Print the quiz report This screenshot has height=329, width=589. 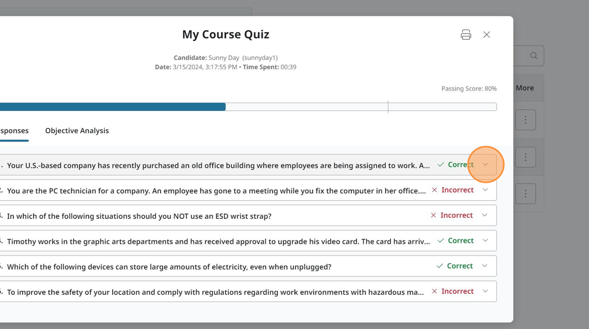coord(466,35)
